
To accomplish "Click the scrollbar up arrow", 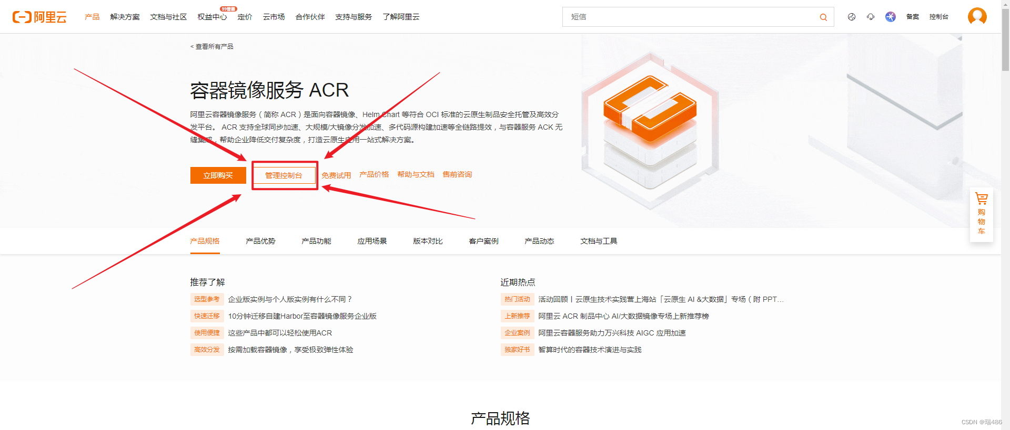I will tap(1006, 4).
